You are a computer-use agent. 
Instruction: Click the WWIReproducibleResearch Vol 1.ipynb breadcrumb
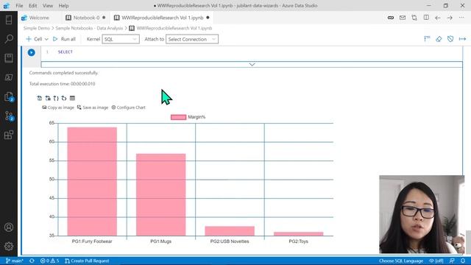click(x=171, y=28)
